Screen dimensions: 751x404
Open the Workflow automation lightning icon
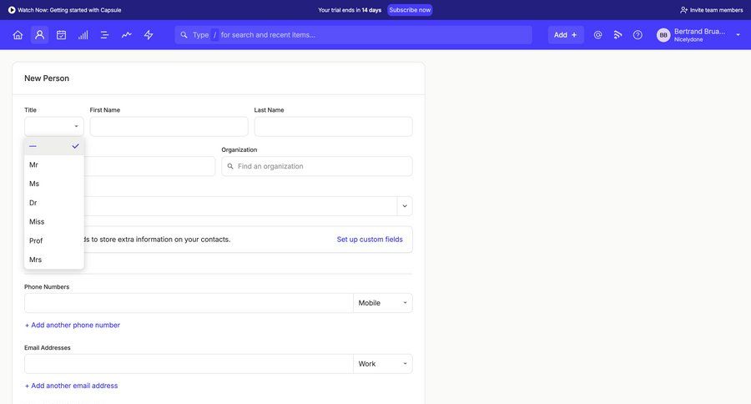pyautogui.click(x=149, y=35)
